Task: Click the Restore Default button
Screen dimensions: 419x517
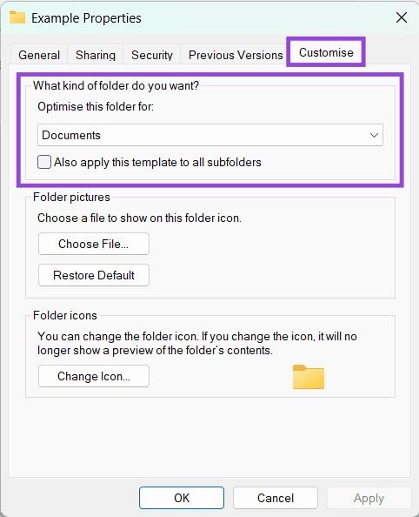Action: coord(94,275)
